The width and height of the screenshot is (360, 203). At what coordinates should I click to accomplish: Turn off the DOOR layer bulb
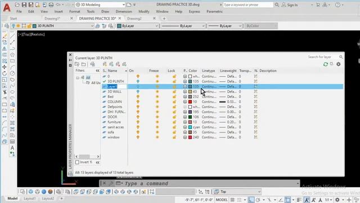(x=138, y=117)
